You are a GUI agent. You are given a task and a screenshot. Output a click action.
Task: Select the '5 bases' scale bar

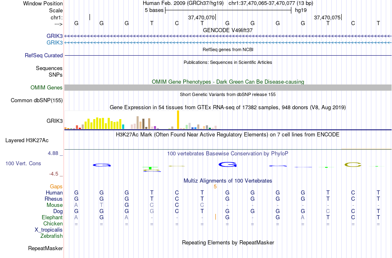pos(228,10)
